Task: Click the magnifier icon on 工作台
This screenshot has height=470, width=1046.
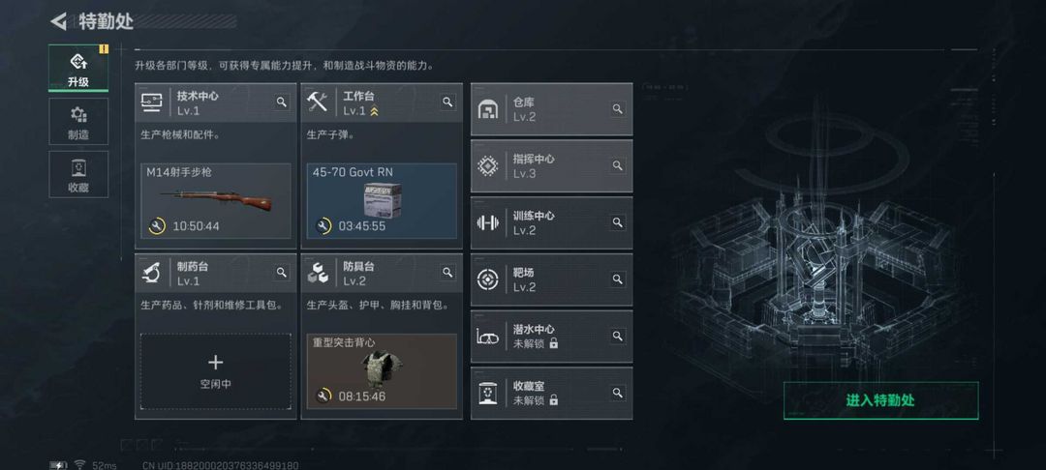Action: [447, 102]
